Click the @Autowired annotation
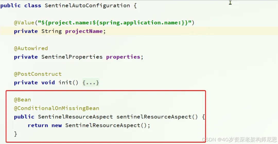 click(31, 48)
